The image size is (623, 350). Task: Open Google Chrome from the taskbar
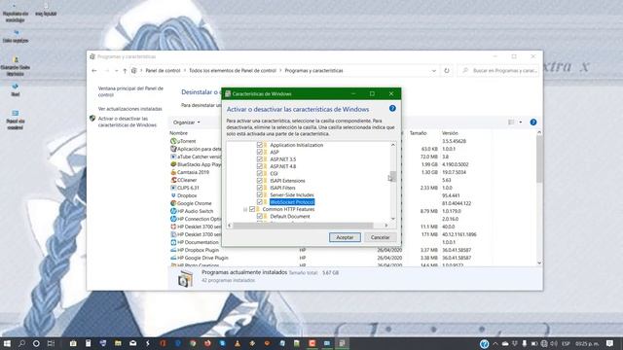193,343
